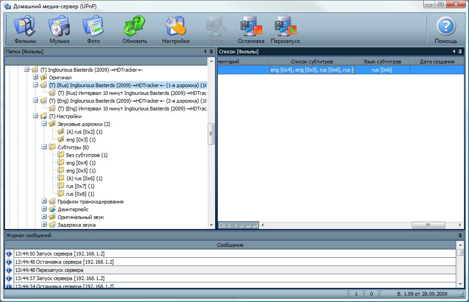The height and width of the screenshot is (302, 469).
Task: Select (A) rus [0x6] (1) subtitle folder
Action: (x=84, y=178)
